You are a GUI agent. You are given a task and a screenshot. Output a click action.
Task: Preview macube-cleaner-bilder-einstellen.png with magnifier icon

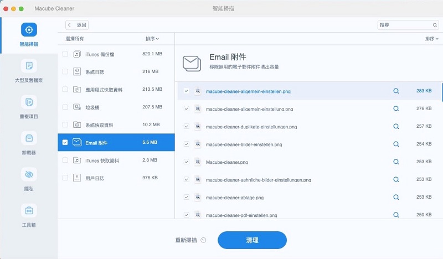pyautogui.click(x=396, y=144)
